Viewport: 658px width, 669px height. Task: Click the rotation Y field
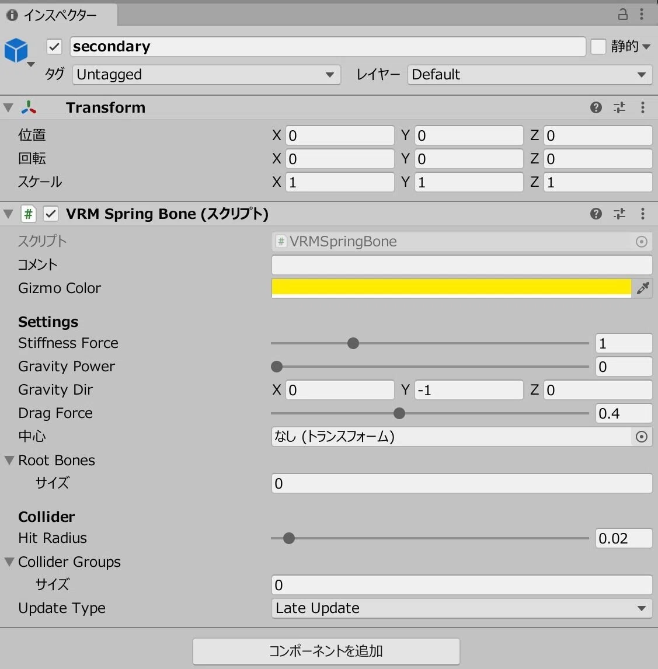coord(468,159)
